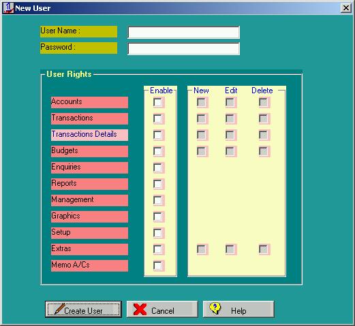The width and height of the screenshot is (355, 326).
Task: Focus the Password text field
Action: click(183, 48)
